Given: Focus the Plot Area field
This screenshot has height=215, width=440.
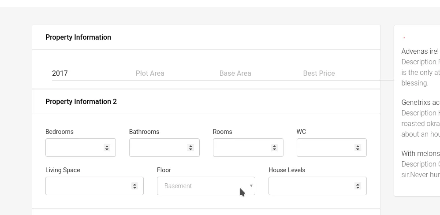Looking at the screenshot, I should click(x=172, y=74).
